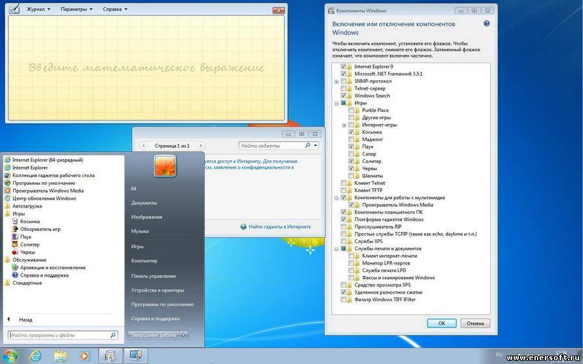Click OK in Компоненты Windows dialog
The height and width of the screenshot is (364, 583).
[x=442, y=323]
